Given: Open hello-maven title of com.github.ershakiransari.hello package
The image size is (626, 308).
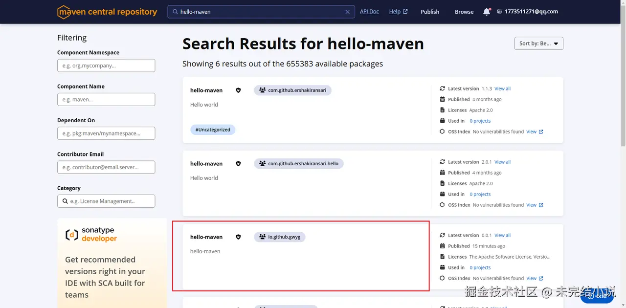Looking at the screenshot, I should 206,164.
